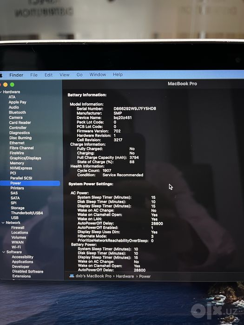
Task: Collapse the Network section chevron
Action: click(x=3, y=223)
